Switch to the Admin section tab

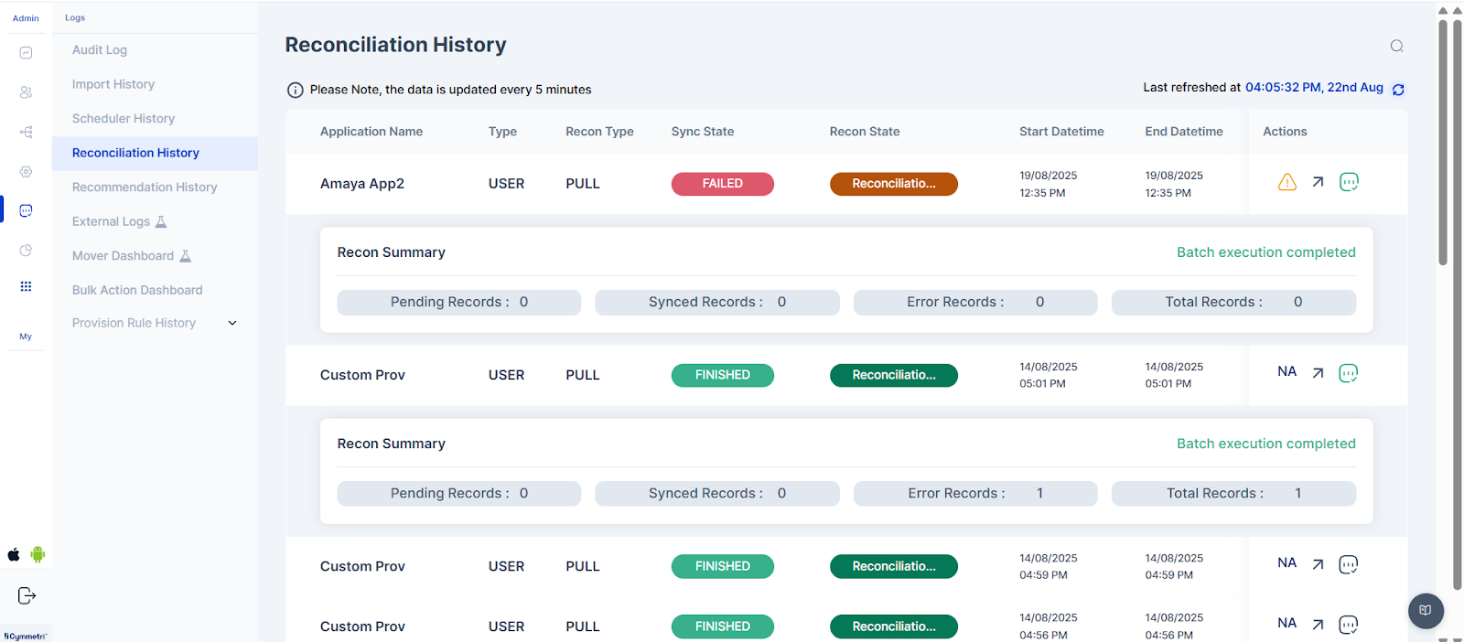pyautogui.click(x=26, y=18)
